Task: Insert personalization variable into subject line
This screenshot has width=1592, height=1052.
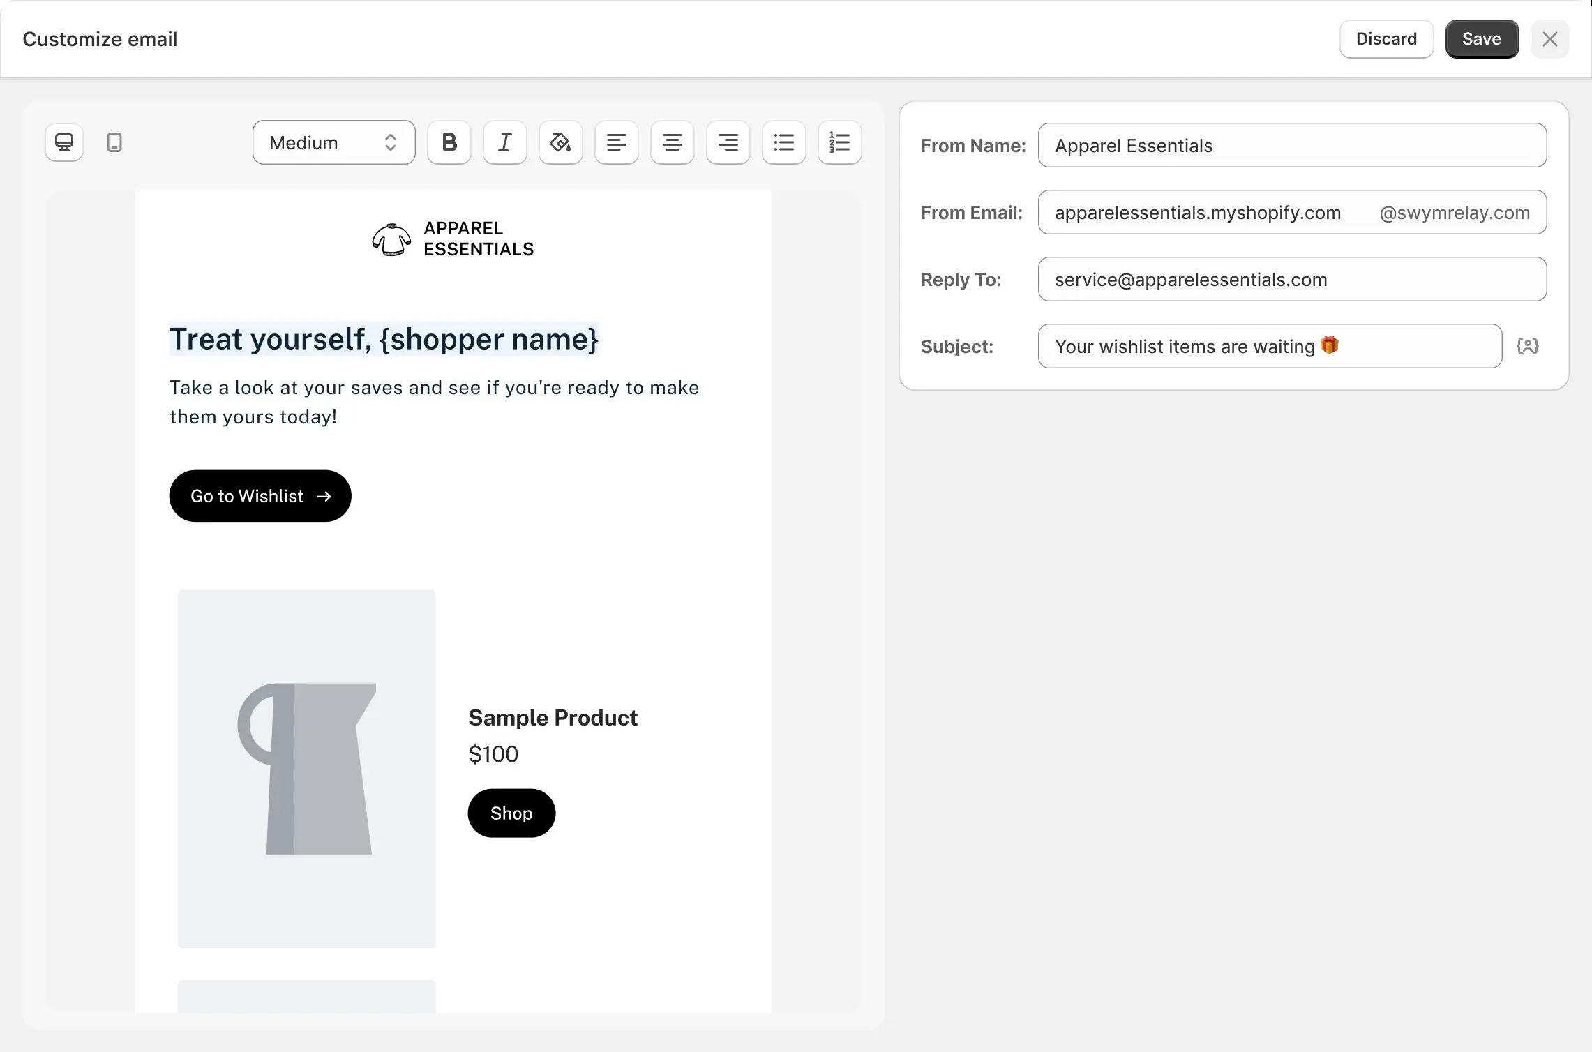Action: click(1529, 345)
